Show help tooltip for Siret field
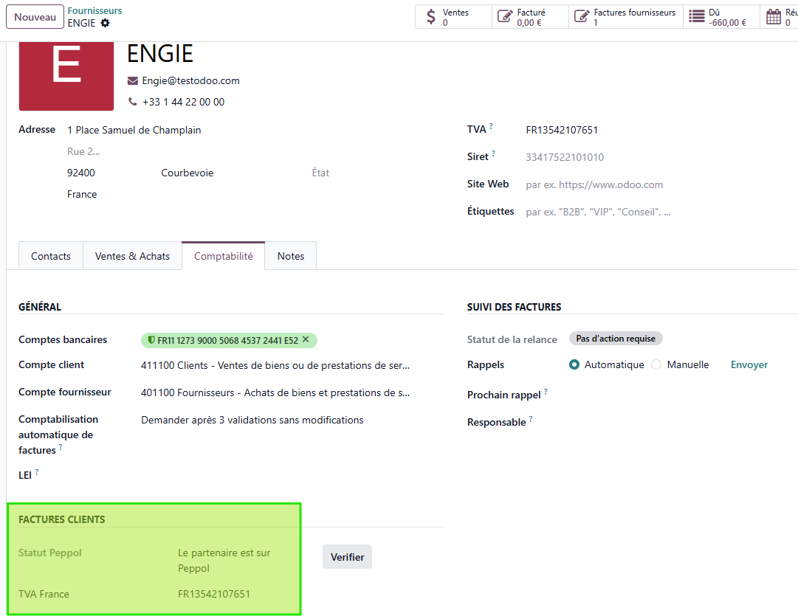Image resolution: width=798 pixels, height=616 pixels. pos(493,153)
